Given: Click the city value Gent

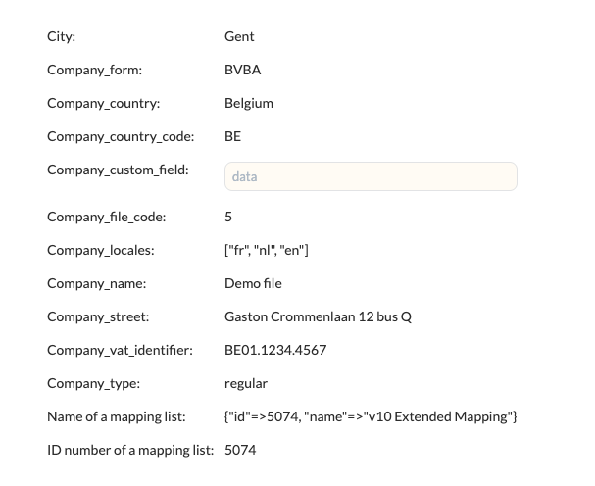Looking at the screenshot, I should pos(239,36).
